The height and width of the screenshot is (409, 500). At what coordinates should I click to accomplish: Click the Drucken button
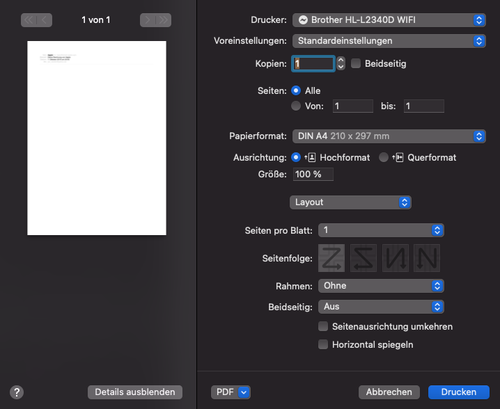[x=458, y=392]
